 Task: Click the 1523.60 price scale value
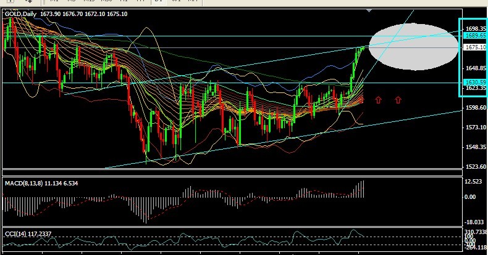click(x=476, y=166)
